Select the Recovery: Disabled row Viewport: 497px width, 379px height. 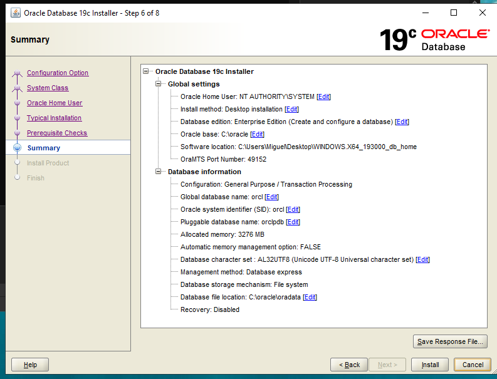(210, 309)
